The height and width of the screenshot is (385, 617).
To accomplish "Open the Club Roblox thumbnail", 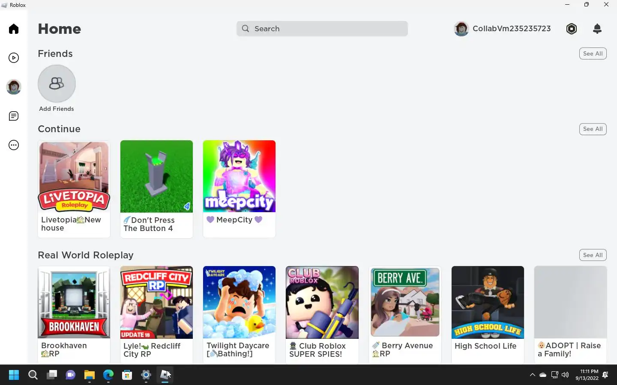I will tap(322, 302).
